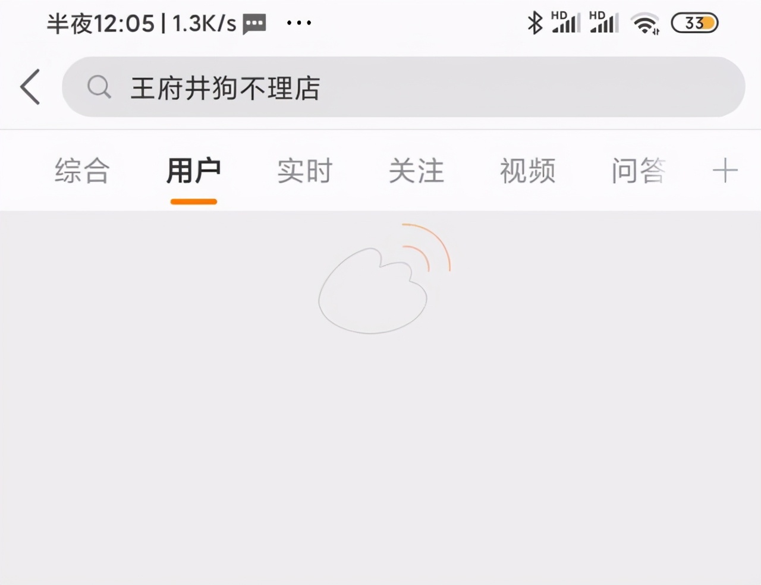This screenshot has width=761, height=585.
Task: Tap the back arrow icon
Action: point(30,87)
